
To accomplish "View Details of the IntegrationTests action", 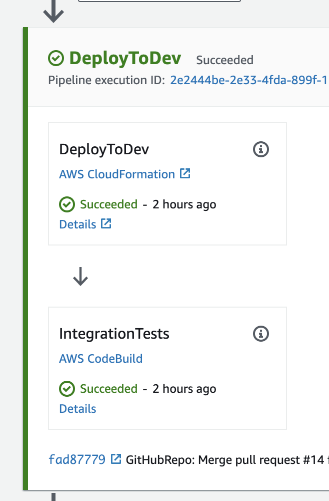I will 77,409.
